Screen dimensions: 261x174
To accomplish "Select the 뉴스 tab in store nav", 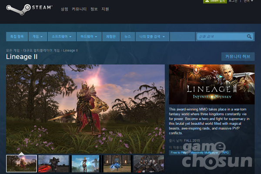I will tap(127, 37).
